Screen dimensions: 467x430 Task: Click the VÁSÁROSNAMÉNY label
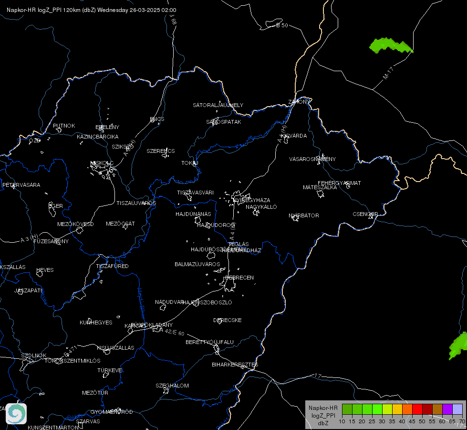tap(312, 159)
